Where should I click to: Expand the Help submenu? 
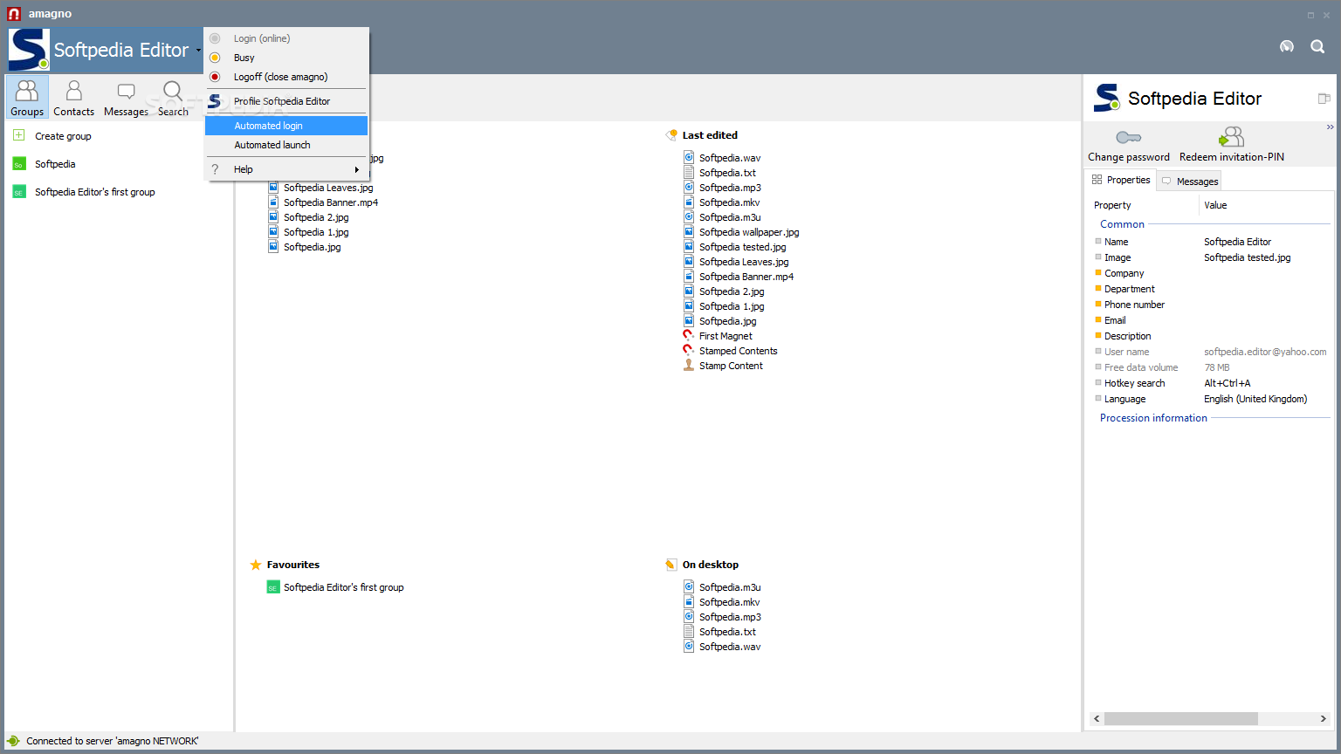(286, 169)
